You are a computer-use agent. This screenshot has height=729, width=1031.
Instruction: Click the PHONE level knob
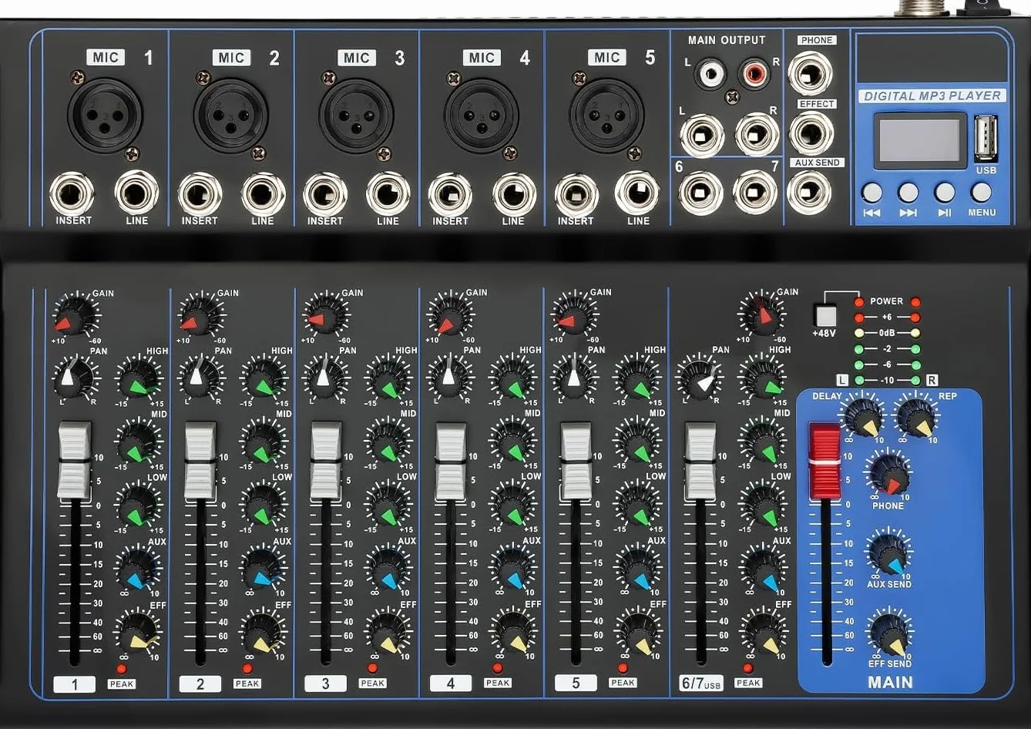[x=888, y=474]
